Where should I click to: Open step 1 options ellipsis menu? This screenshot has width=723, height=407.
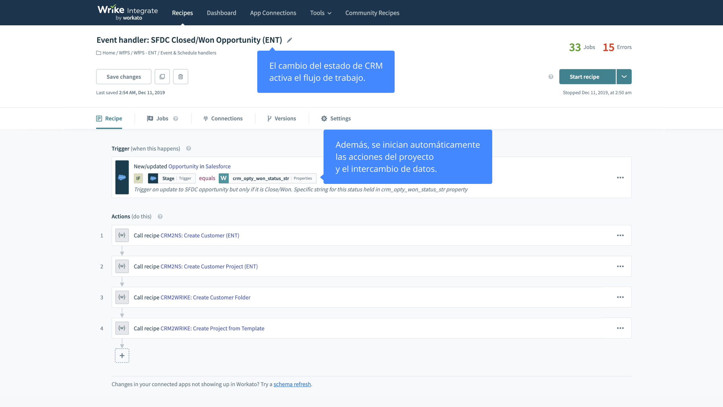click(x=620, y=235)
